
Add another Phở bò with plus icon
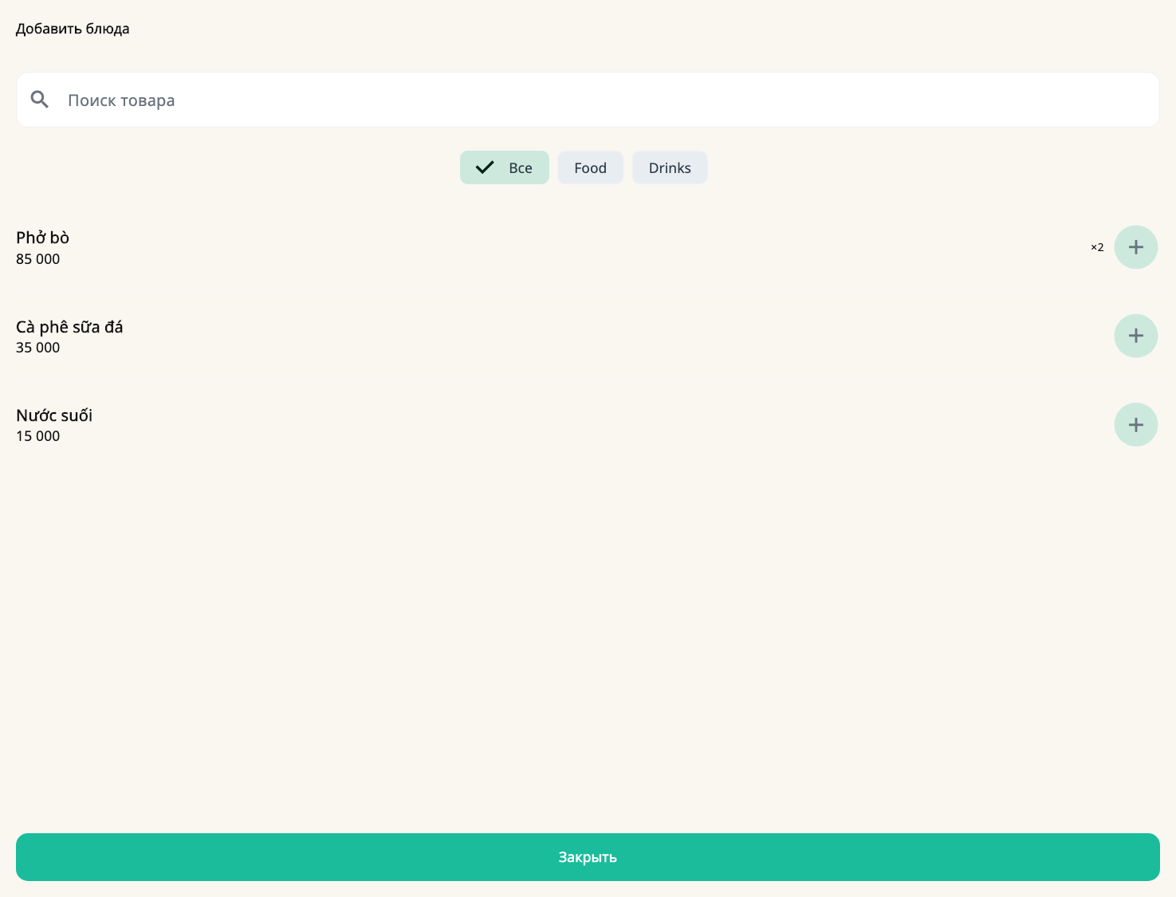click(x=1135, y=247)
